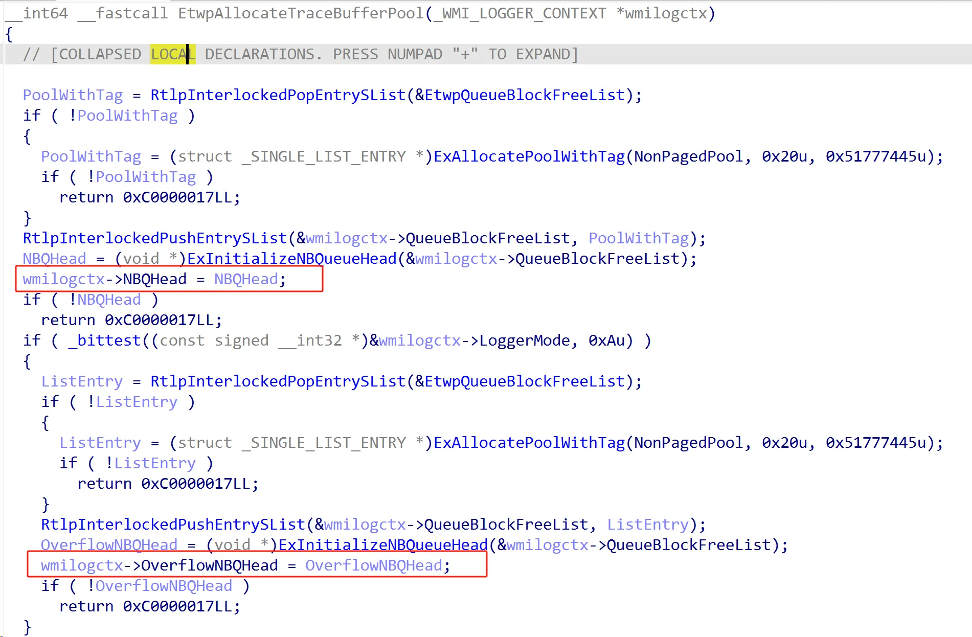
Task: Open ExAllocatePoolWithTag on the PoolWithTag assignment line
Action: [529, 156]
